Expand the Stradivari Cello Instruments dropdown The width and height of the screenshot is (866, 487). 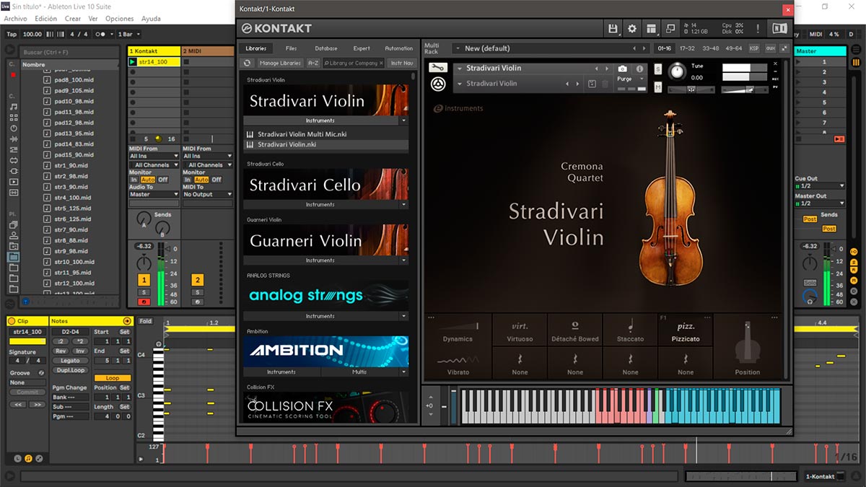click(403, 204)
